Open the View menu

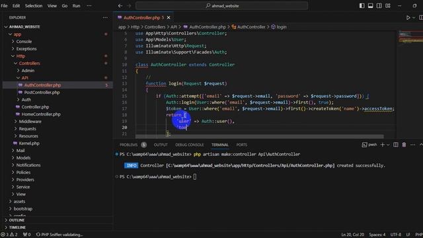52,6
